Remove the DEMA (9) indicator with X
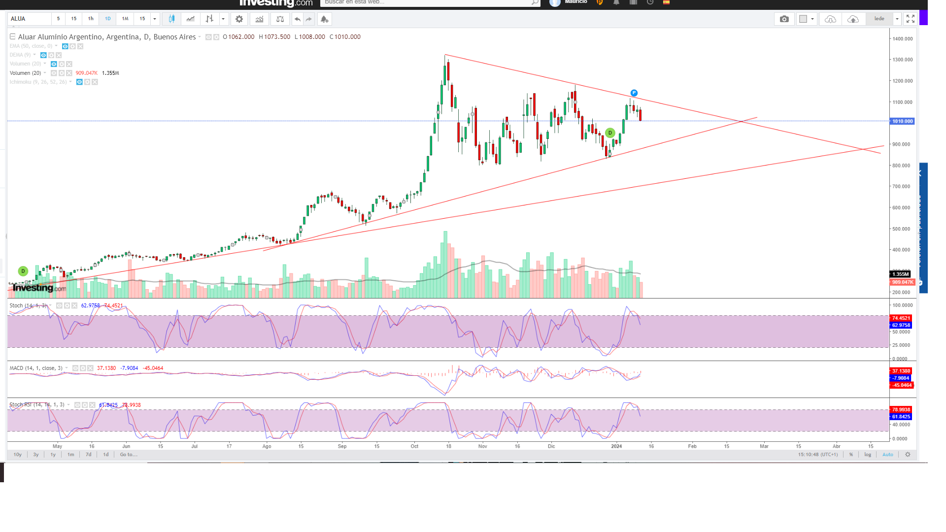 59,55
